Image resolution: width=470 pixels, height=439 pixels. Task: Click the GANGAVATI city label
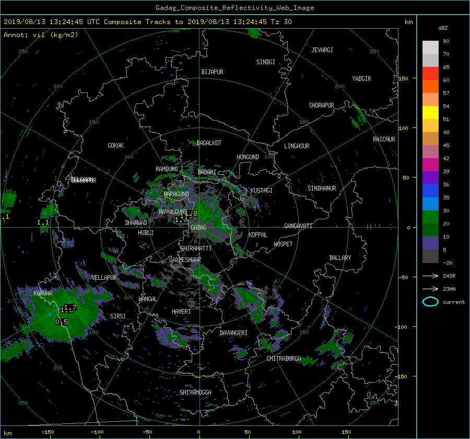[x=298, y=226]
